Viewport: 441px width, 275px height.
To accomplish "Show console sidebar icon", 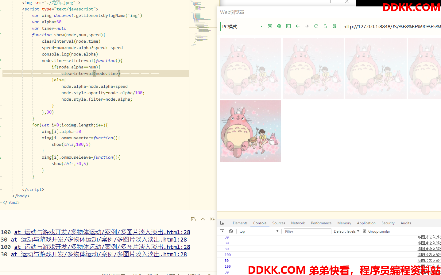I will coord(222,231).
